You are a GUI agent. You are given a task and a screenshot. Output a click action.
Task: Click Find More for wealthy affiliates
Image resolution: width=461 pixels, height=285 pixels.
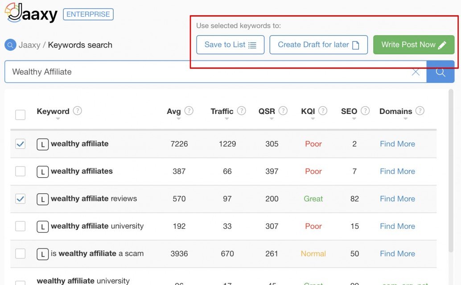point(398,171)
